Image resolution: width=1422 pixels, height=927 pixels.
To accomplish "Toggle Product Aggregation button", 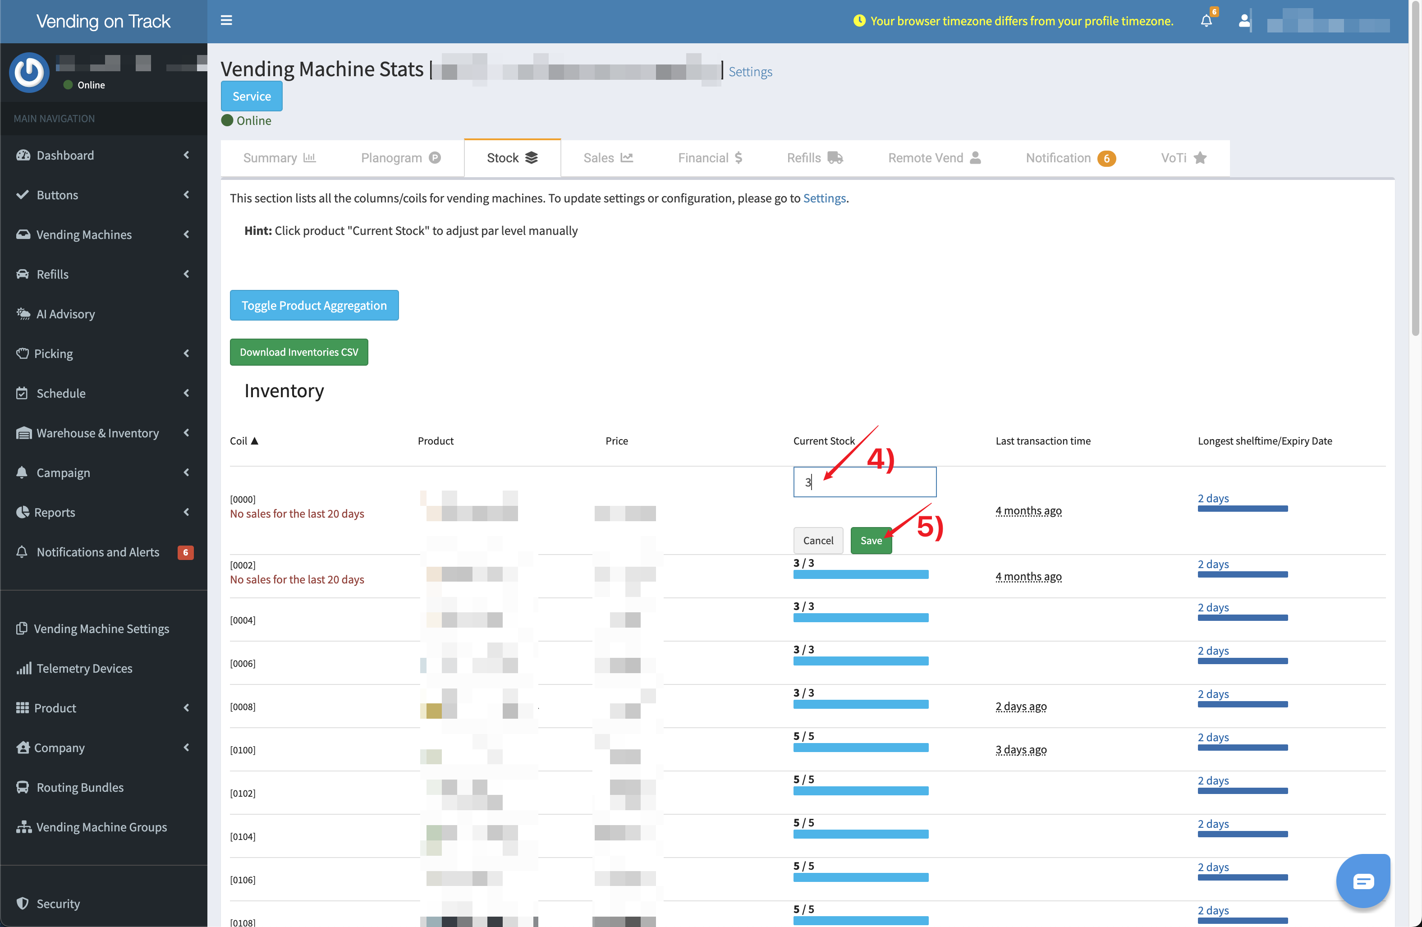I will point(314,305).
